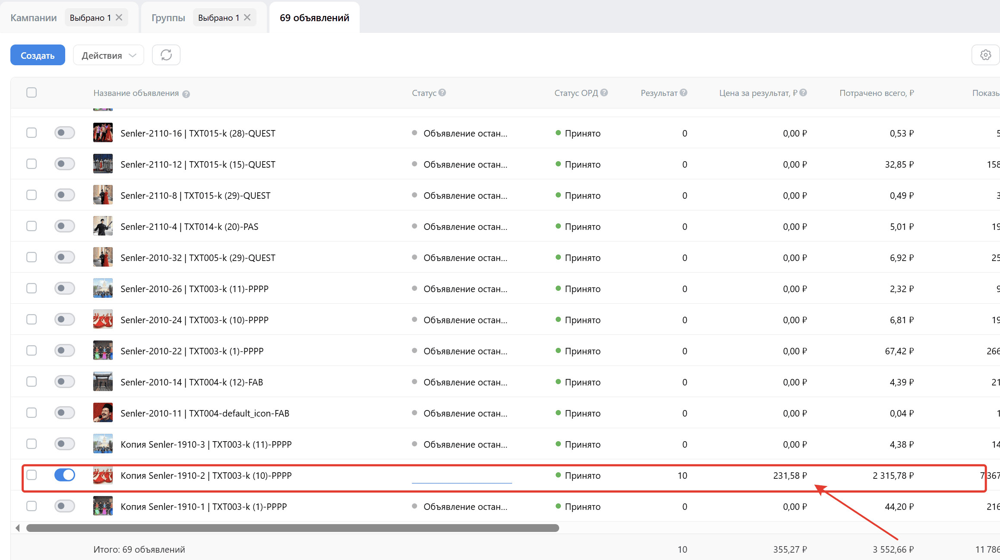The width and height of the screenshot is (1000, 560).
Task: Disable the Копия Senler-1910-2 ad toggle
Action: (x=65, y=475)
